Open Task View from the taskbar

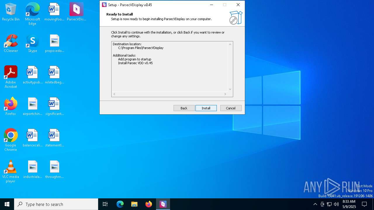click(105, 204)
